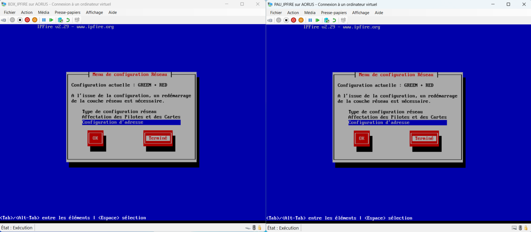Turn off the BDX_IPFIRE VM with the black stop icon
The height and width of the screenshot is (232, 531).
(x=20, y=20)
